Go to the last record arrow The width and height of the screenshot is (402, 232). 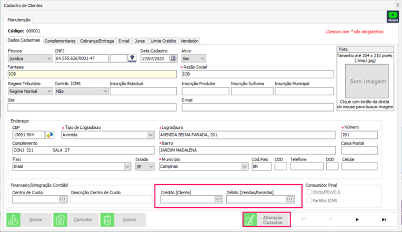tap(384, 219)
